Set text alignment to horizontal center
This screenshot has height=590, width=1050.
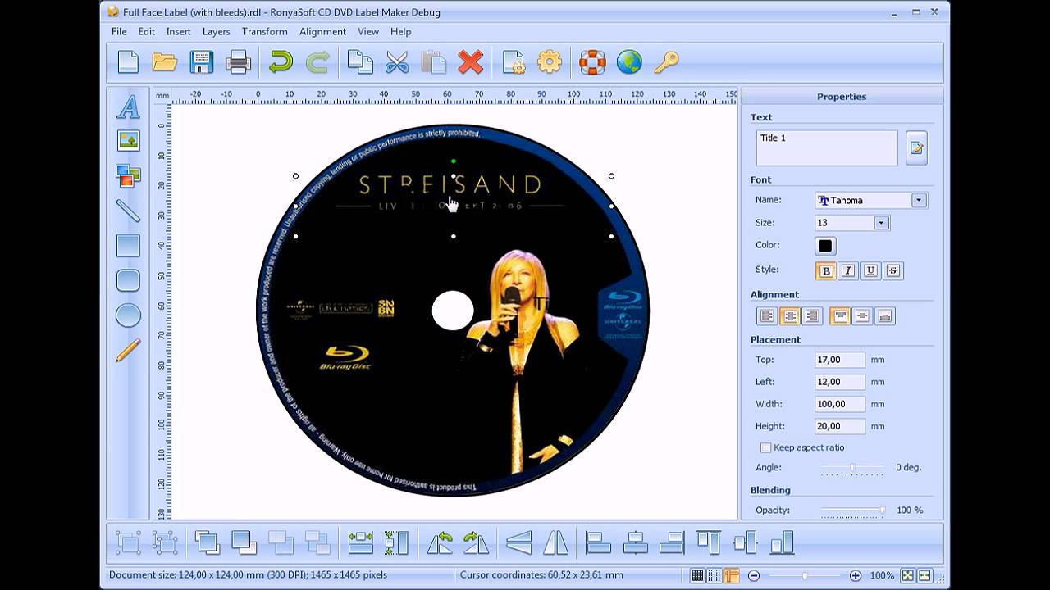(x=789, y=316)
